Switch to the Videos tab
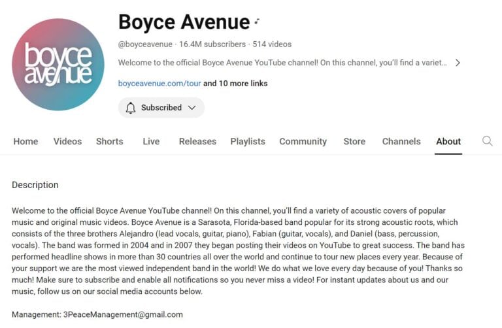Image resolution: width=502 pixels, height=328 pixels. [67, 141]
